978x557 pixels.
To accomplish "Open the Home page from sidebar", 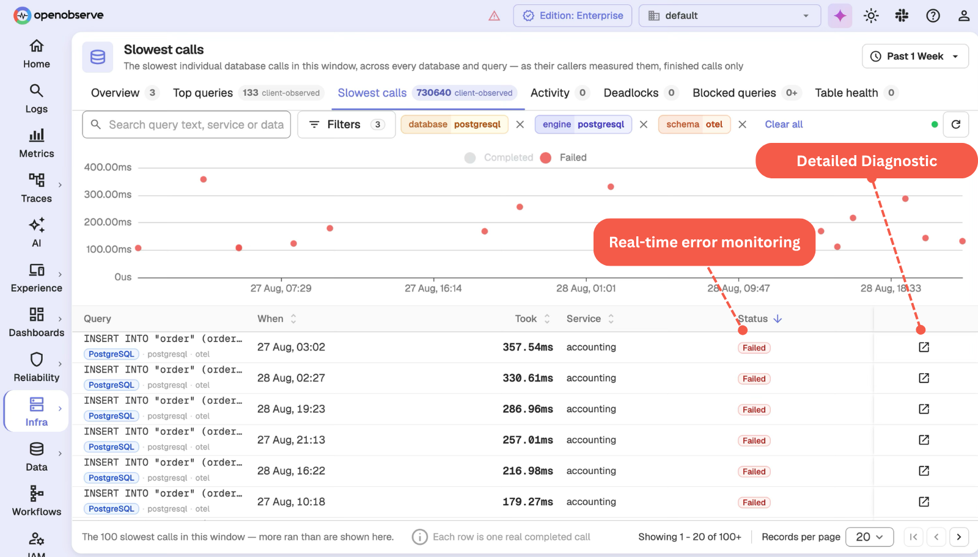I will (x=37, y=54).
